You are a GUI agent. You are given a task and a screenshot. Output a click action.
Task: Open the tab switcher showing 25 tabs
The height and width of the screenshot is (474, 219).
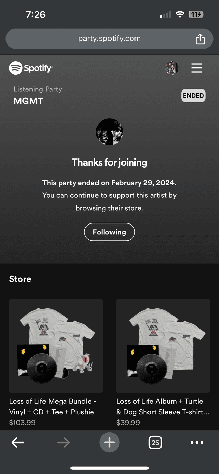(x=155, y=443)
